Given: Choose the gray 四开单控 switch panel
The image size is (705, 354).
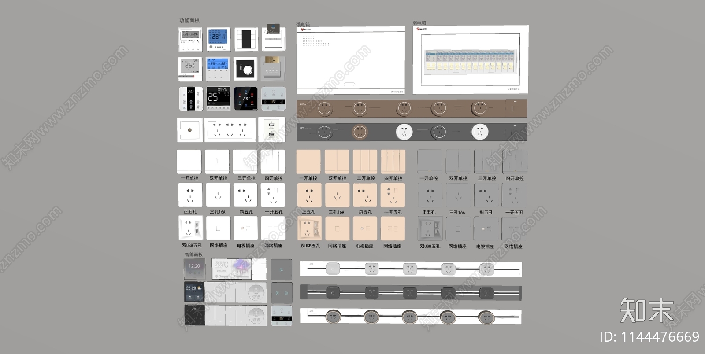Looking at the screenshot, I should point(515,162).
